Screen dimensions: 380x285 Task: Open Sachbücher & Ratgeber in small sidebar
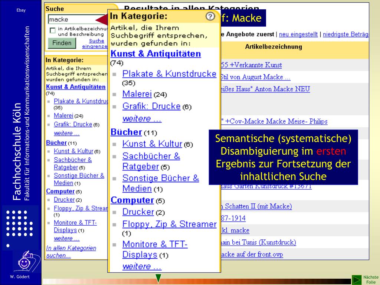coord(72,163)
